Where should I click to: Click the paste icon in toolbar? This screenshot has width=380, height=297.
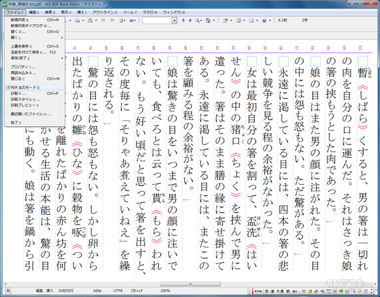pyautogui.click(x=90, y=21)
